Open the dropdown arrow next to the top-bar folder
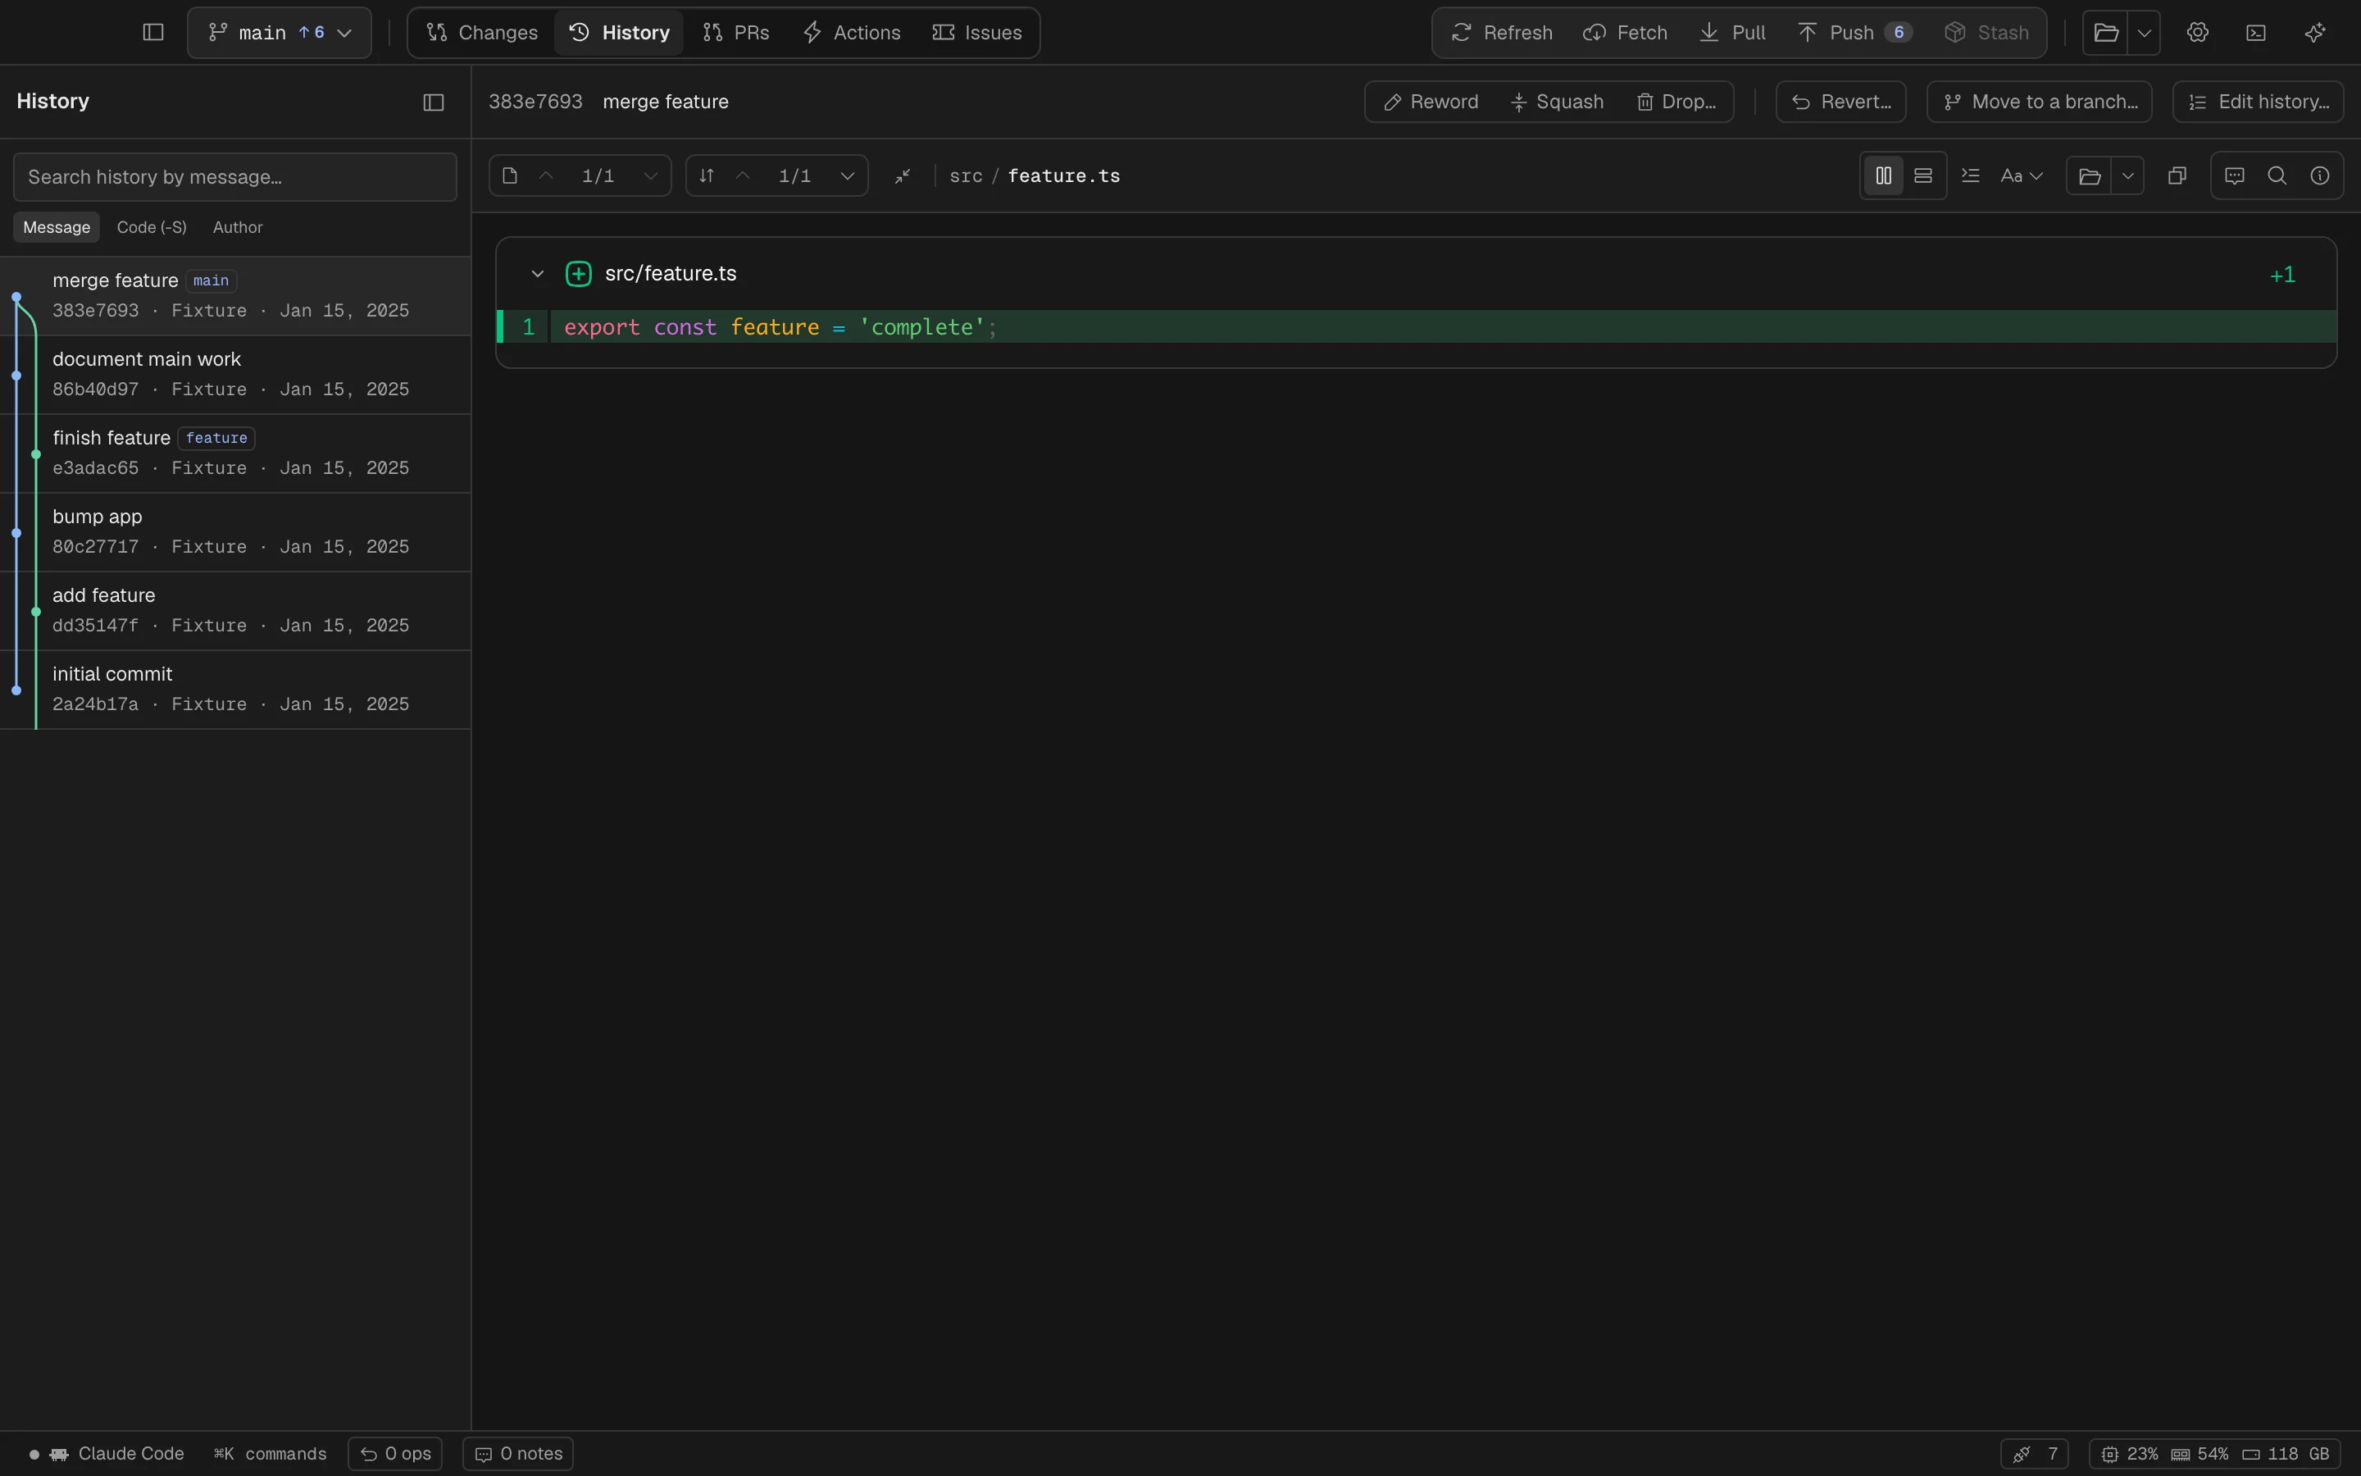The width and height of the screenshot is (2361, 1476). [x=2144, y=32]
